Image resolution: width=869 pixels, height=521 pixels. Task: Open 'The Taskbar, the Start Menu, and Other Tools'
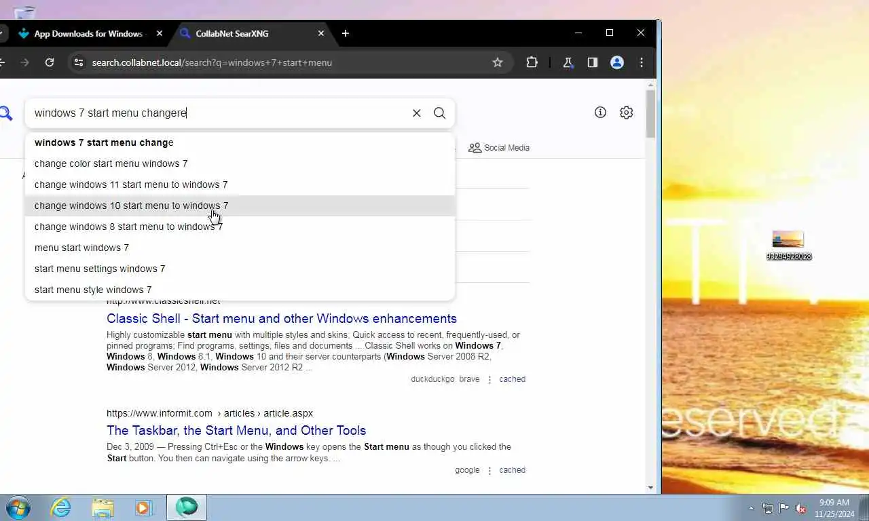[x=236, y=431]
